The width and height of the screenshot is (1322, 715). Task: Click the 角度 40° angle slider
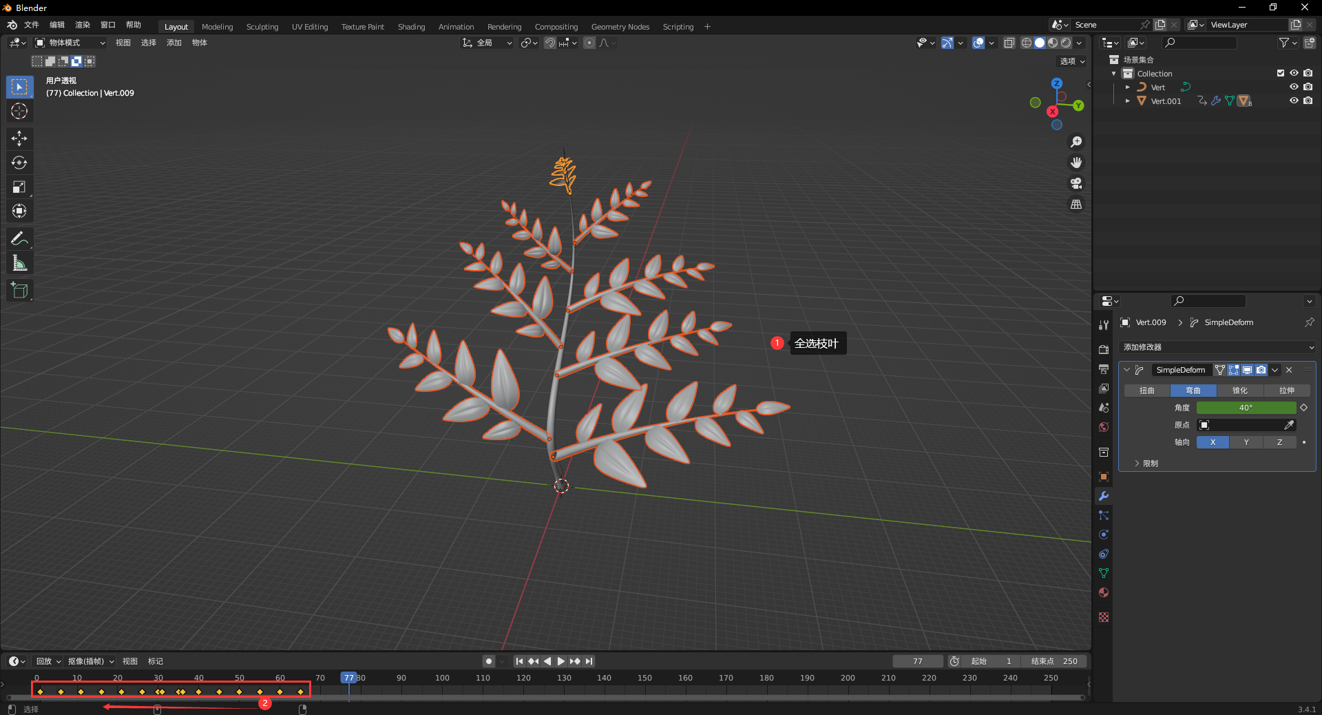[1246, 408]
